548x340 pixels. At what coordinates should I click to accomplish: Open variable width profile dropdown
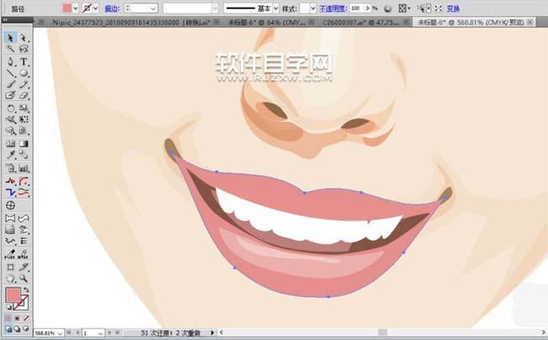click(215, 8)
